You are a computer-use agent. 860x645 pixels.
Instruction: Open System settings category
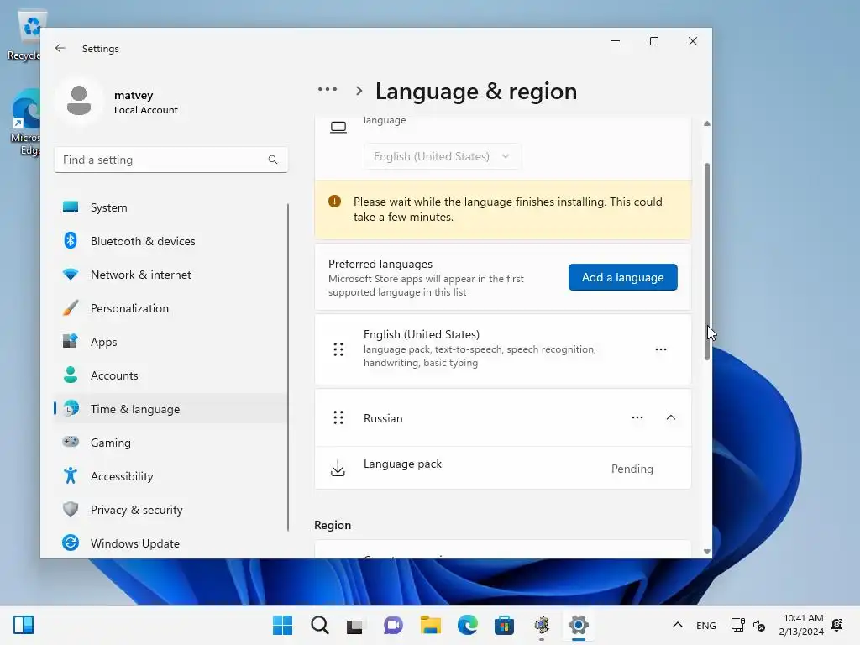[x=170, y=207]
